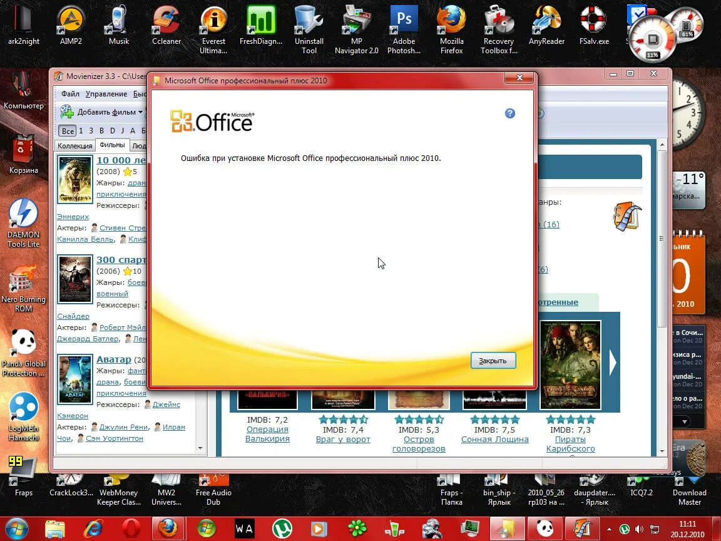The height and width of the screenshot is (541, 721).
Task: Open the Panda Global Protection desktop icon
Action: (23, 353)
